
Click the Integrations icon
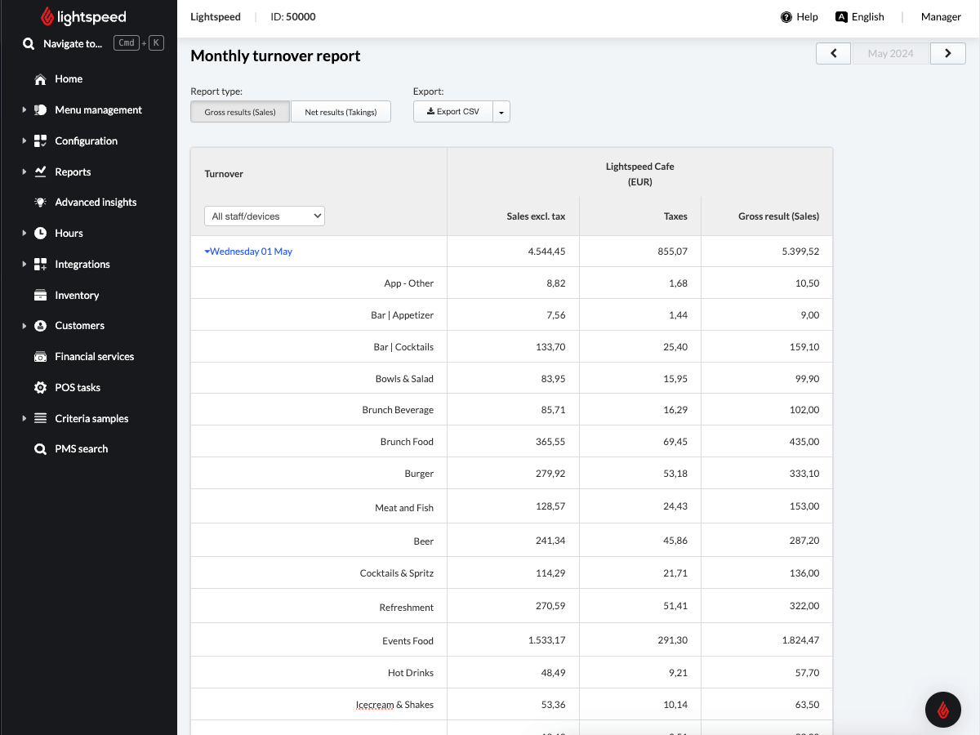(x=40, y=265)
